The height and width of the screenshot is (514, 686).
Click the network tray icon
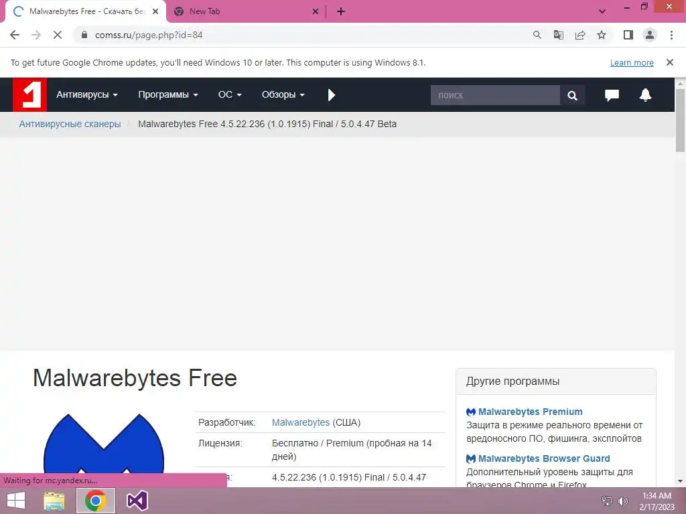point(607,501)
